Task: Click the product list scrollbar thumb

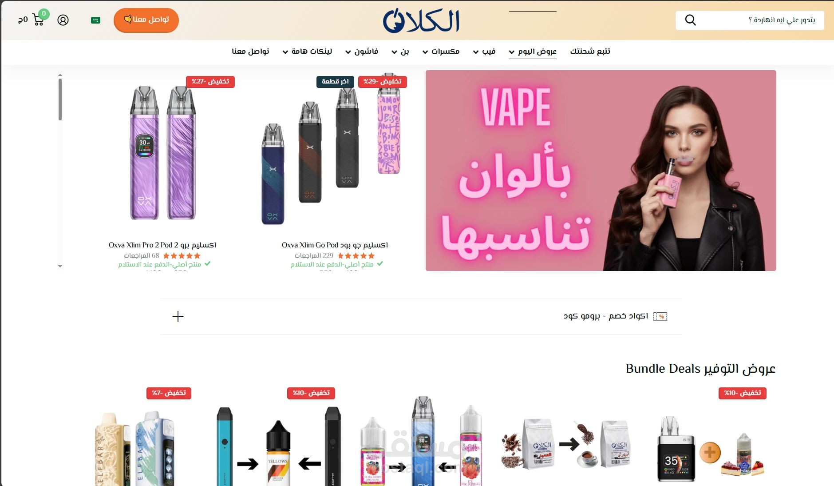Action: [x=60, y=100]
